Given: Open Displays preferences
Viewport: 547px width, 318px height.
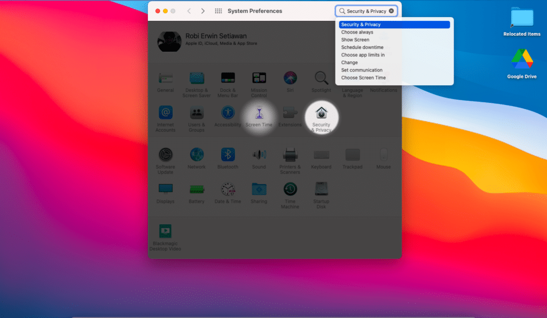Looking at the screenshot, I should pyautogui.click(x=166, y=193).
